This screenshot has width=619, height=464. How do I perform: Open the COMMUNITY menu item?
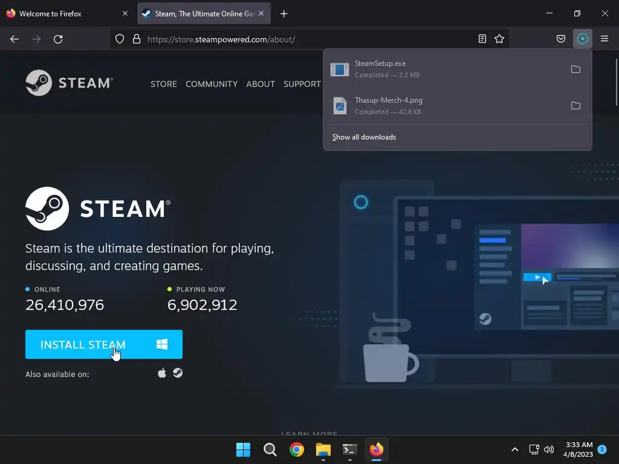click(212, 84)
